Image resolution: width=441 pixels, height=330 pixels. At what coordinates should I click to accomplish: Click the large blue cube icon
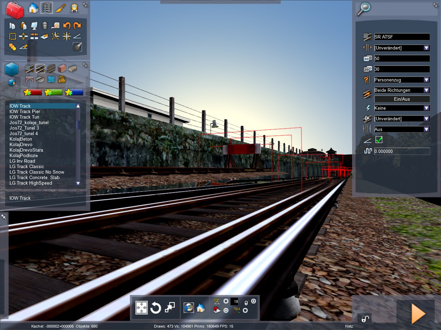coord(12,69)
